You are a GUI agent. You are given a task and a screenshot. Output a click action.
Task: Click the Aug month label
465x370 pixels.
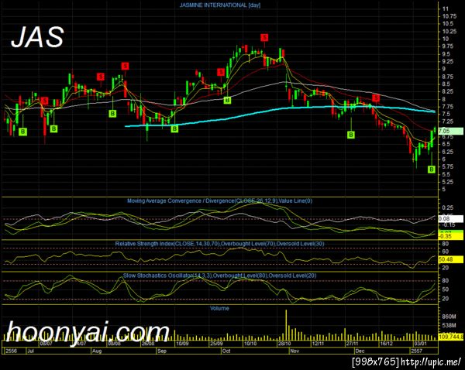[97, 351]
